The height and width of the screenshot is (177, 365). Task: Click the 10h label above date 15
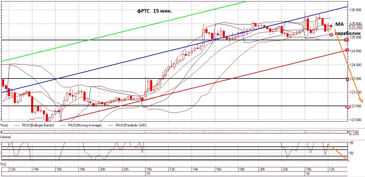click(x=149, y=169)
